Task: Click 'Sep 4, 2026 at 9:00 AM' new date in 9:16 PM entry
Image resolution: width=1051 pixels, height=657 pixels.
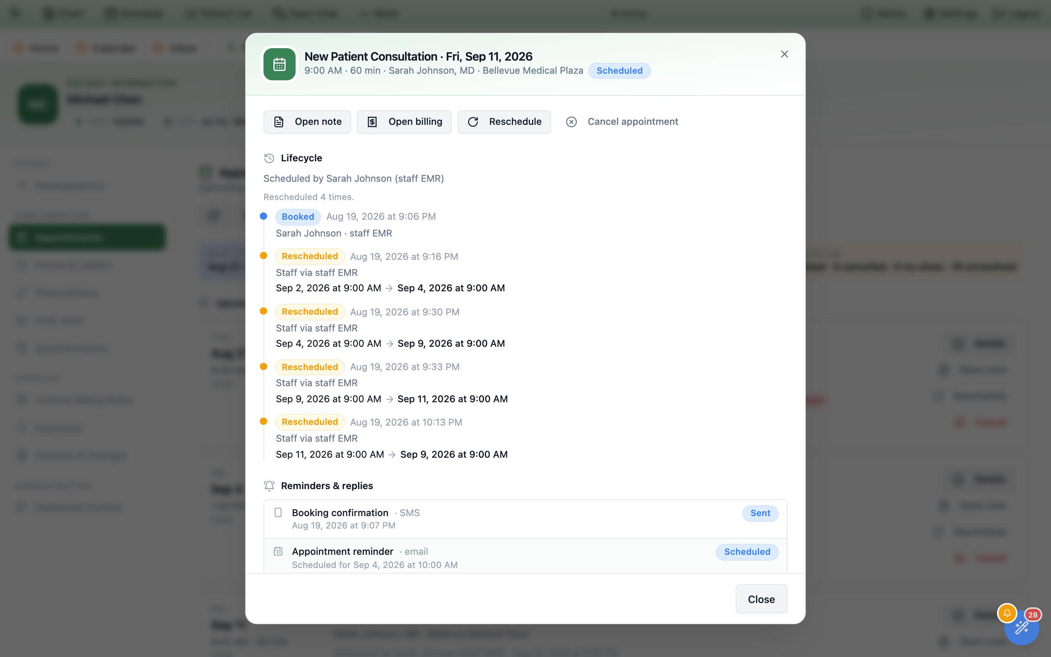Action: click(x=451, y=288)
